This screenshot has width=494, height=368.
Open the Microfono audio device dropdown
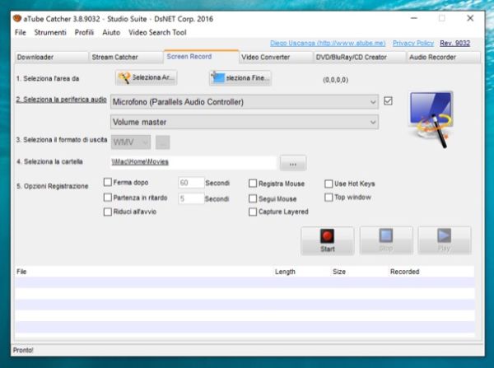(244, 102)
